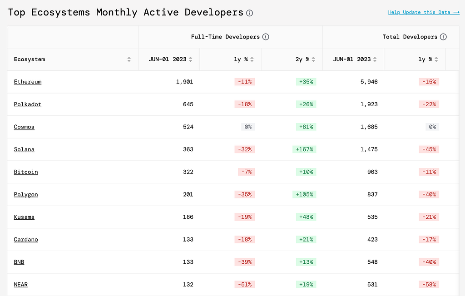
Task: Click the -7% badge in Bitcoin row
Action: [247, 172]
